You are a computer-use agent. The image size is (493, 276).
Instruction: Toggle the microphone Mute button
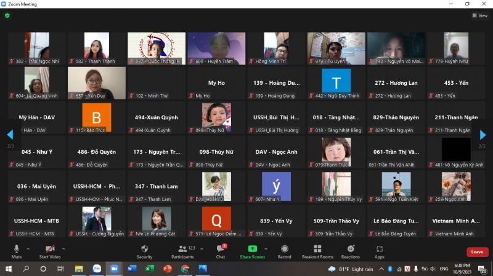[17, 251]
